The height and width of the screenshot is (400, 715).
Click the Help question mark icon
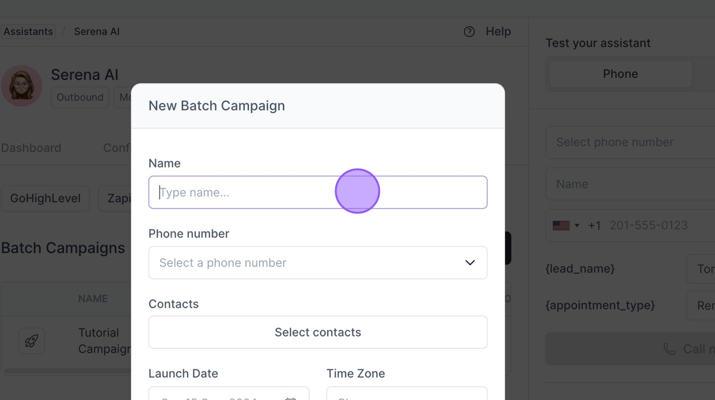469,31
